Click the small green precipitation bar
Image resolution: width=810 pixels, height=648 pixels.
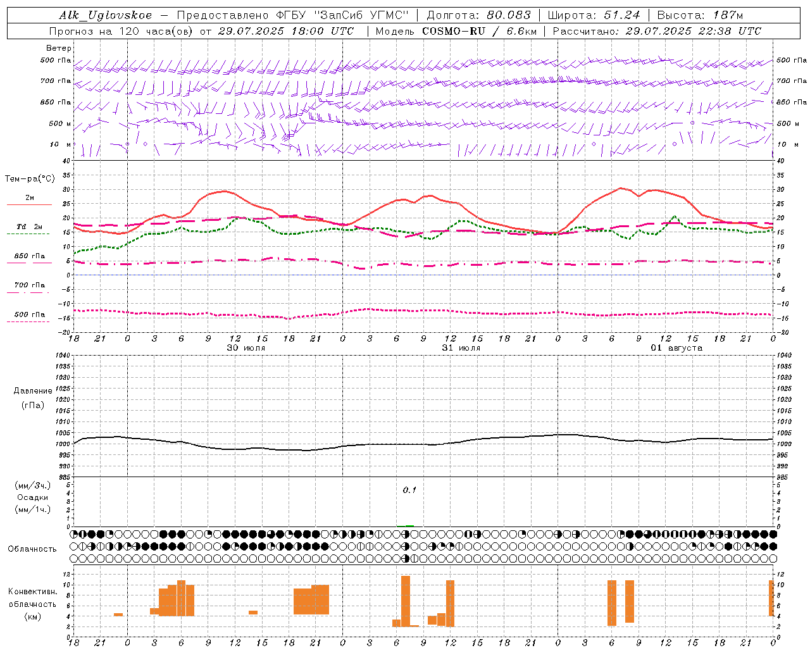(x=409, y=525)
